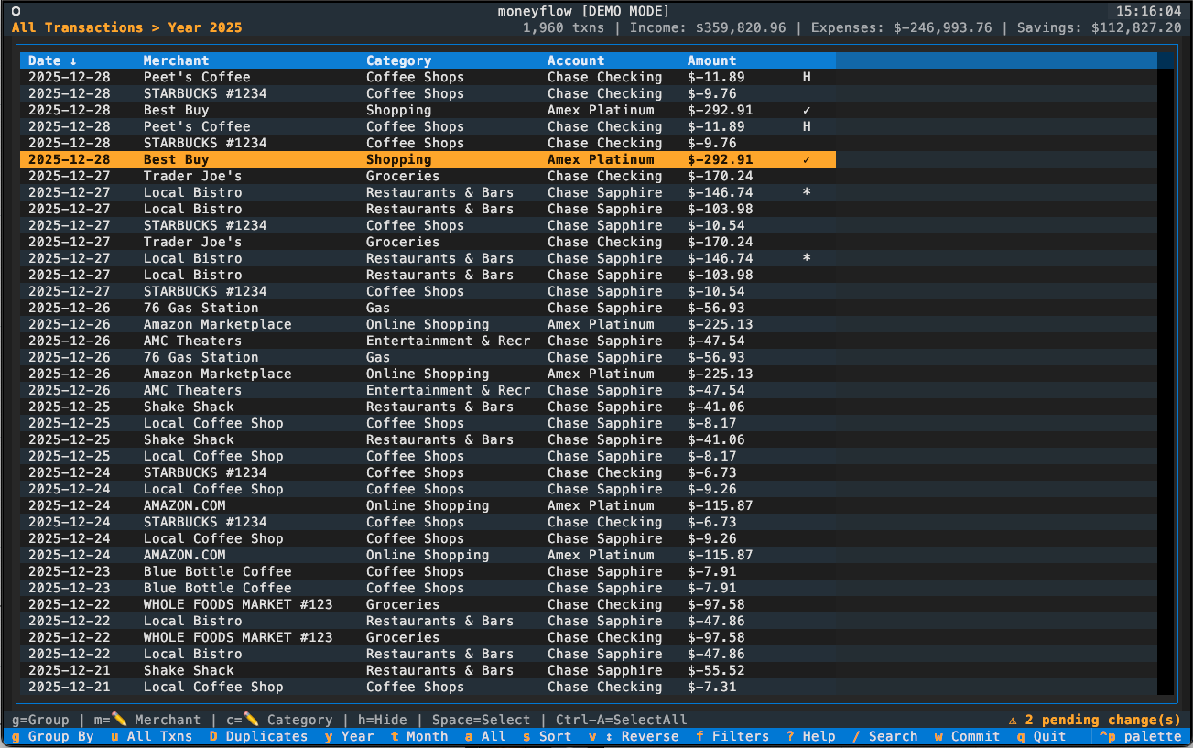
Task: Click the Sort option in footer
Action: point(548,736)
